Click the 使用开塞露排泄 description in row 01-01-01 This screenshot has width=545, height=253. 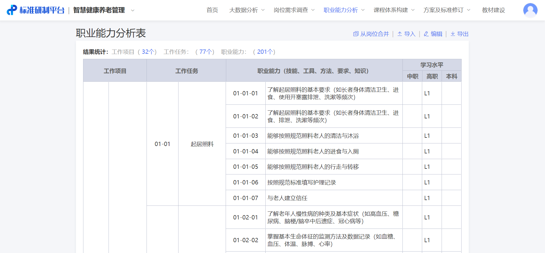(x=334, y=93)
